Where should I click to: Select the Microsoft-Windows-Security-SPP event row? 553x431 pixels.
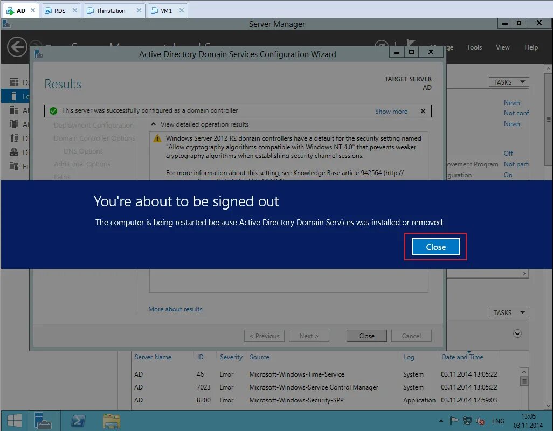point(324,400)
